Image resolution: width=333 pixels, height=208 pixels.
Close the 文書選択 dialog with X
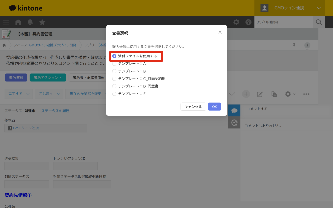[x=220, y=32]
